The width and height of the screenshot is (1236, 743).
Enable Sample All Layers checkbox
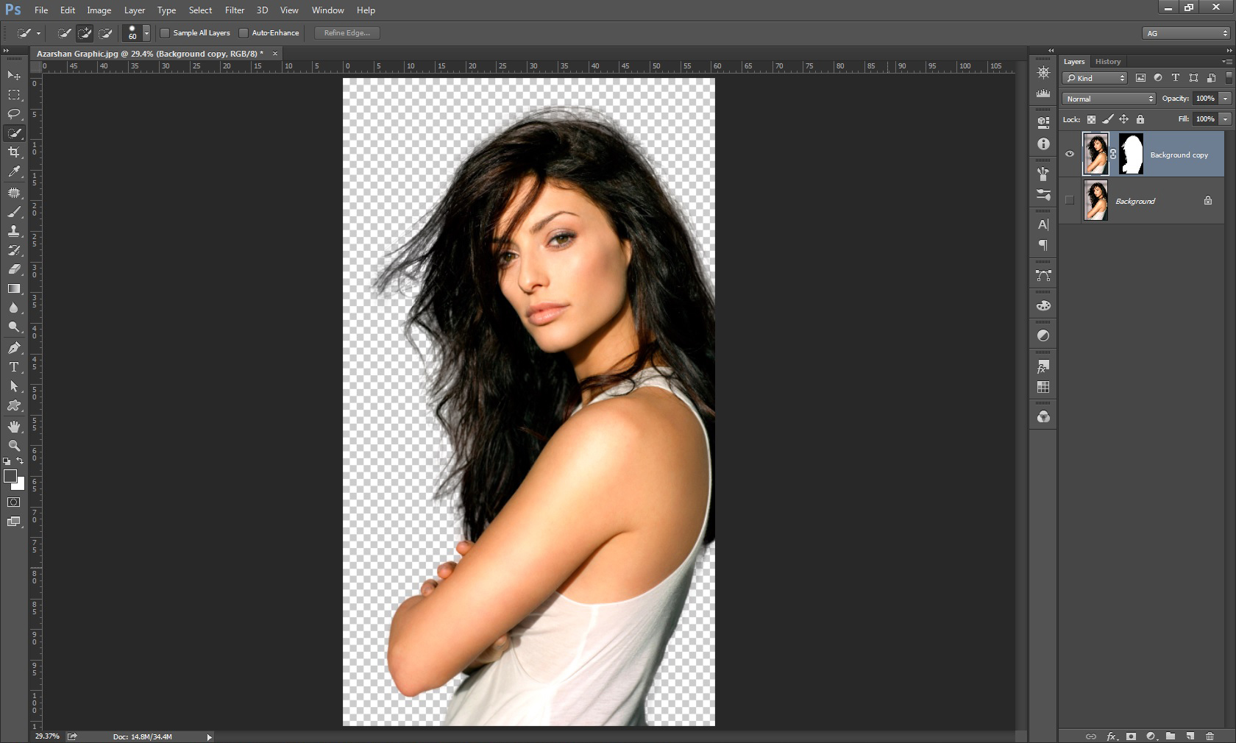tap(166, 33)
